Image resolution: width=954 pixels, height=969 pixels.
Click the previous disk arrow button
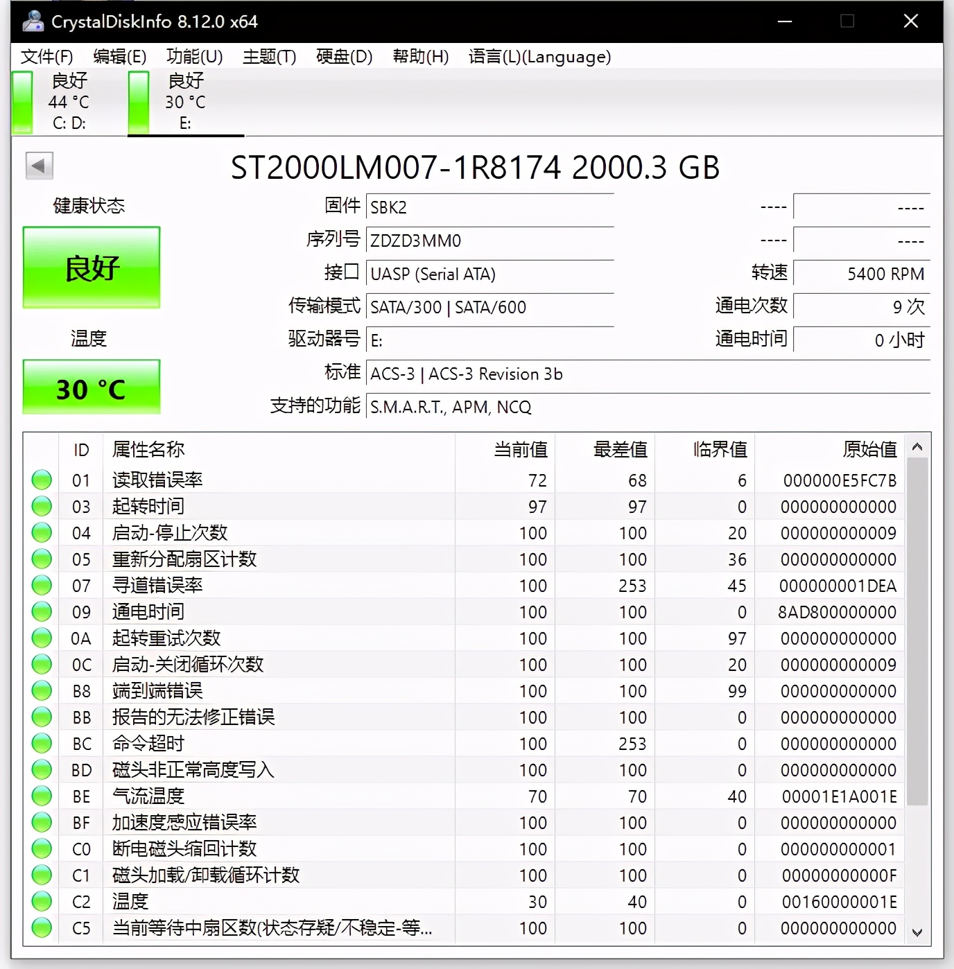pos(39,166)
